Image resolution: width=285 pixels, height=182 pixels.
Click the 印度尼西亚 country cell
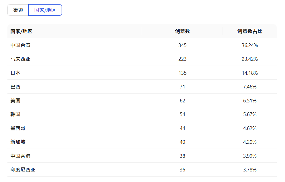(23, 170)
